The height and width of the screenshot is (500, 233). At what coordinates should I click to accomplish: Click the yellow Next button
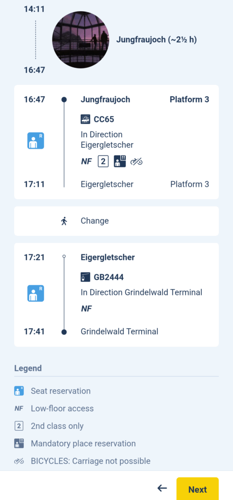click(x=198, y=489)
